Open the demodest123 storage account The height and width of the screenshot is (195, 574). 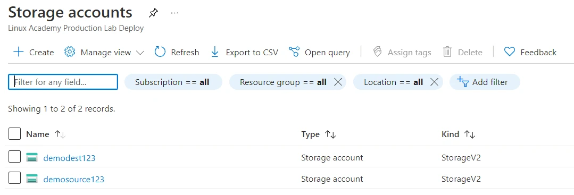pyautogui.click(x=69, y=158)
